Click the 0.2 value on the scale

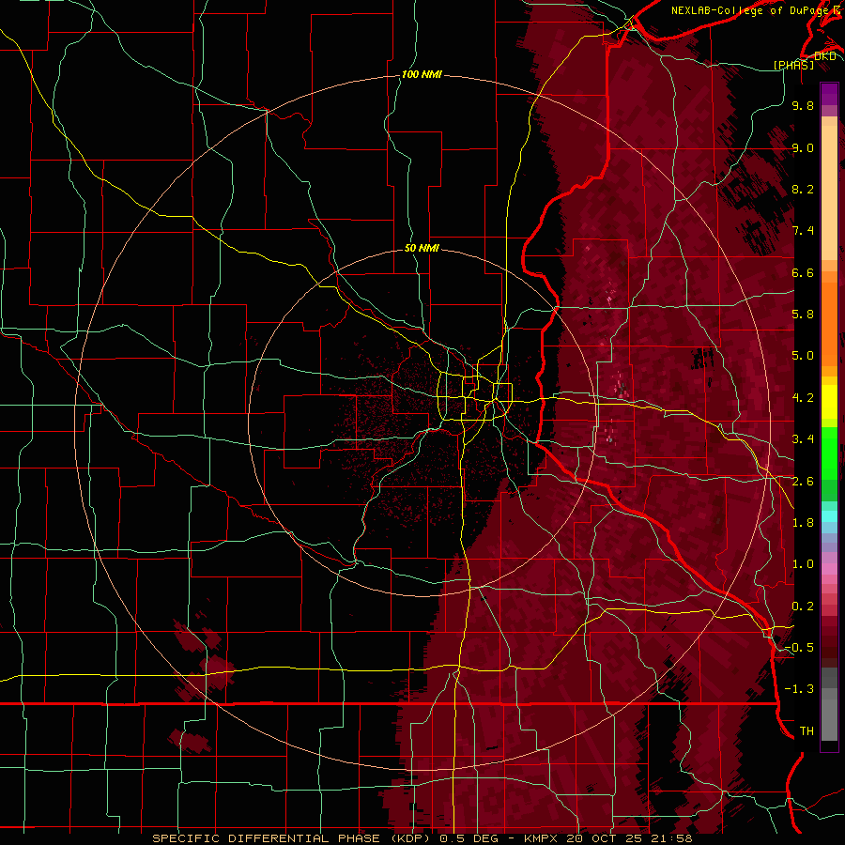(x=803, y=607)
